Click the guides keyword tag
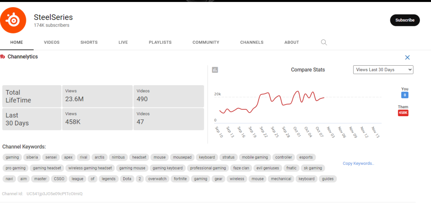The image size is (431, 203). [x=328, y=179]
